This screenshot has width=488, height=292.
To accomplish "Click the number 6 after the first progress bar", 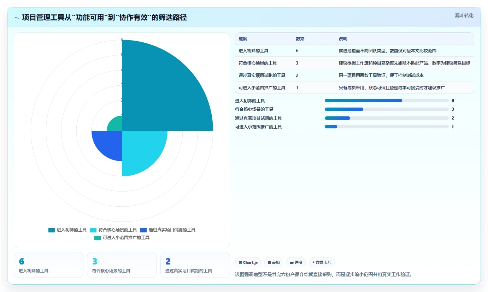I will click(x=453, y=101).
